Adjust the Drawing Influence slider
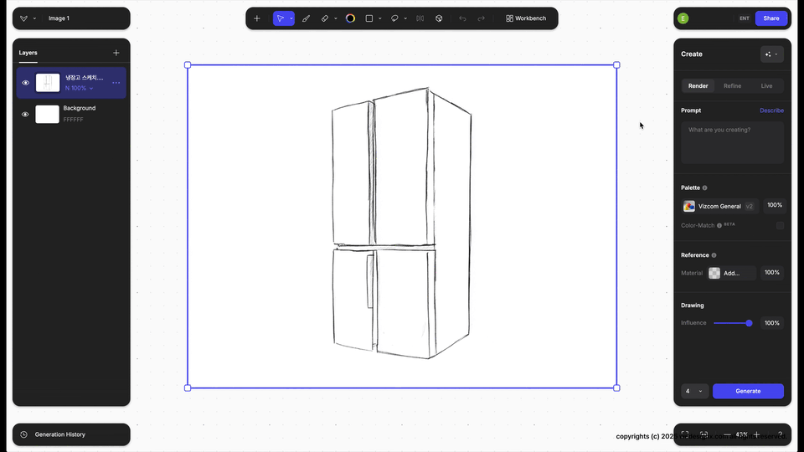 (733, 323)
